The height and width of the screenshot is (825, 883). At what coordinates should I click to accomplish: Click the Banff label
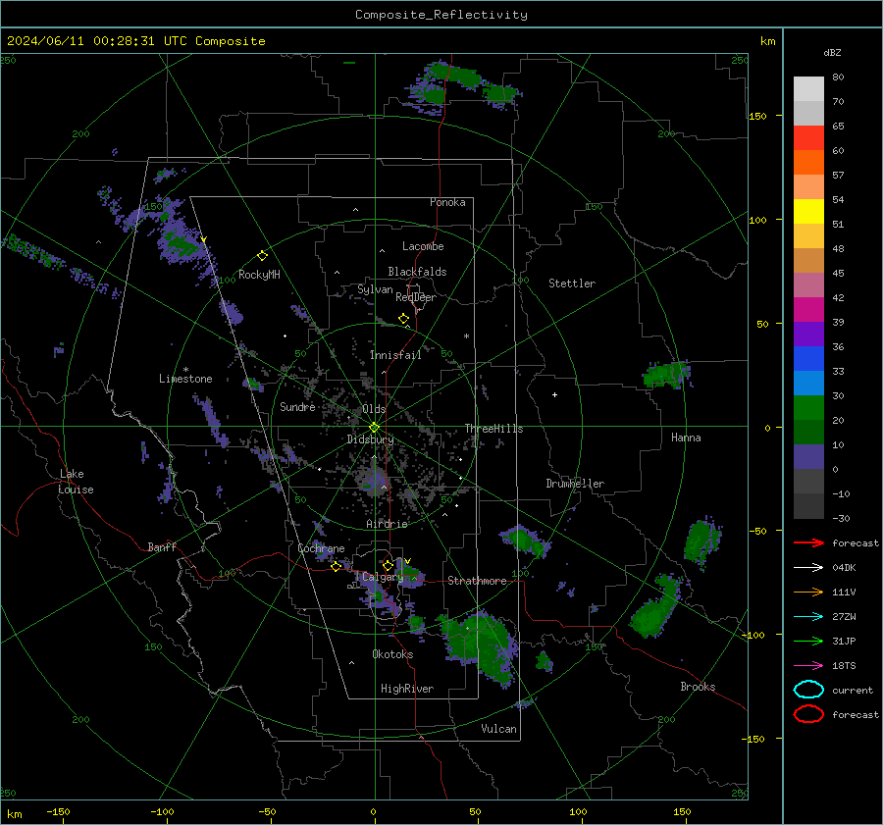162,546
